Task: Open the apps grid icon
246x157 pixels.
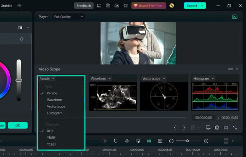Action: tap(126, 6)
